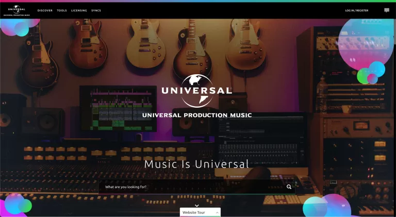Screen dimensions: 396x217
Task: Open the Tools menu
Action: click(62, 10)
